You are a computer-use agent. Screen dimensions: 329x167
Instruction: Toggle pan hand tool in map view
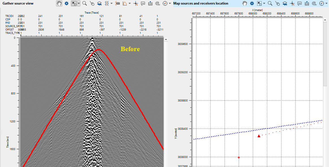pyautogui.click(x=245, y=3)
